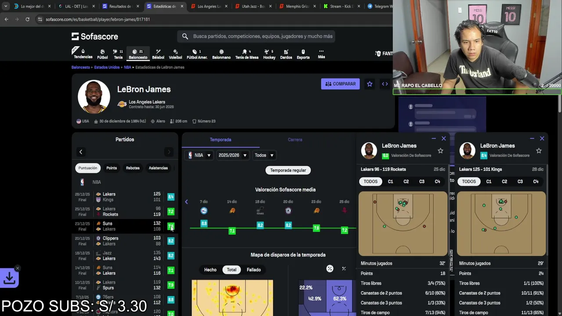Click the next matches right chevron
562x316 pixels.
click(169, 152)
